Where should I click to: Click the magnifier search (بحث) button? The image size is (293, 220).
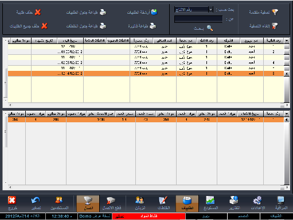coord(210,28)
